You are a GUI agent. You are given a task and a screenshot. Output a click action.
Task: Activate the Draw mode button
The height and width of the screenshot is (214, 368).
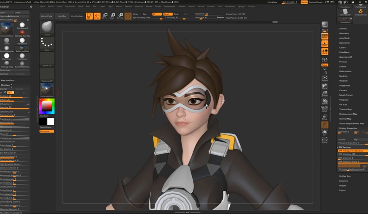tap(97, 16)
